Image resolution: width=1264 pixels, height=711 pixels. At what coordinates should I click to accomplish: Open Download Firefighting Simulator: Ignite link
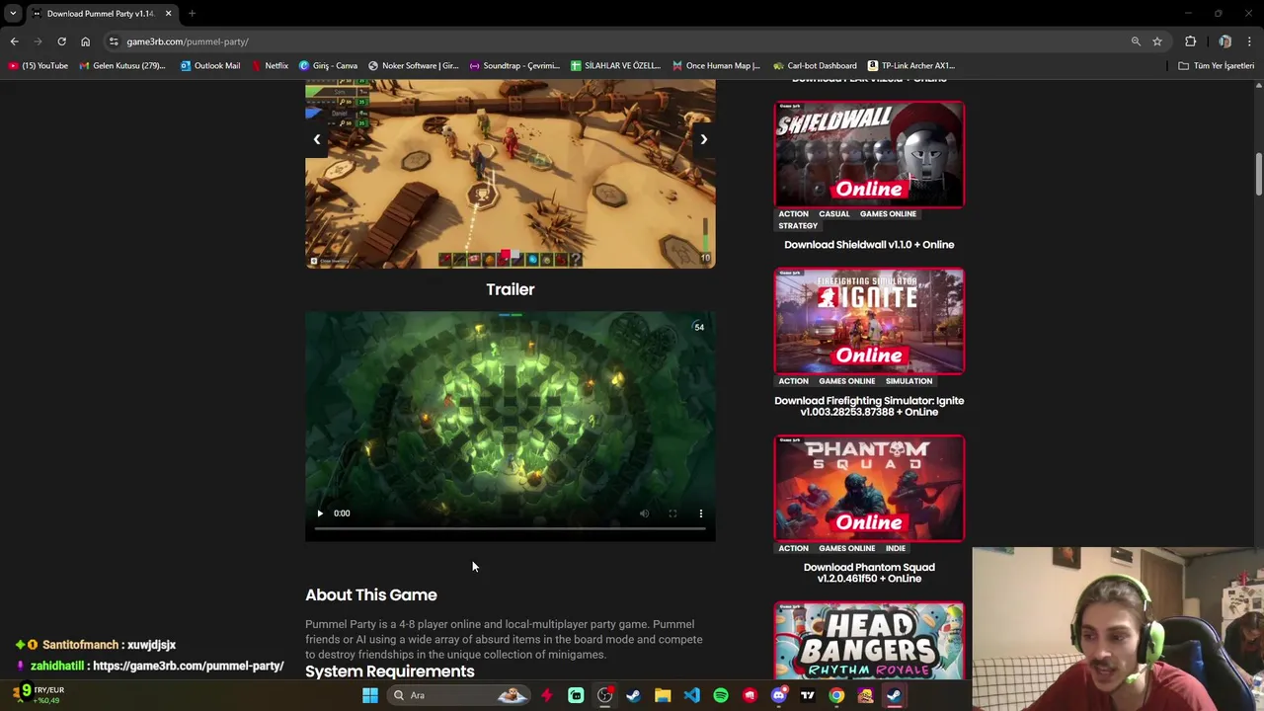(869, 406)
